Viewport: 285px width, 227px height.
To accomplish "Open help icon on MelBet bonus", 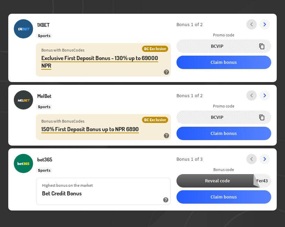I will pos(166,136).
